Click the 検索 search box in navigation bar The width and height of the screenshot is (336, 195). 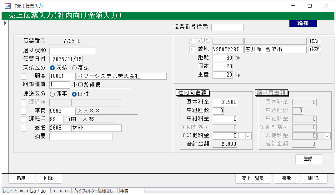pyautogui.click(x=132, y=191)
